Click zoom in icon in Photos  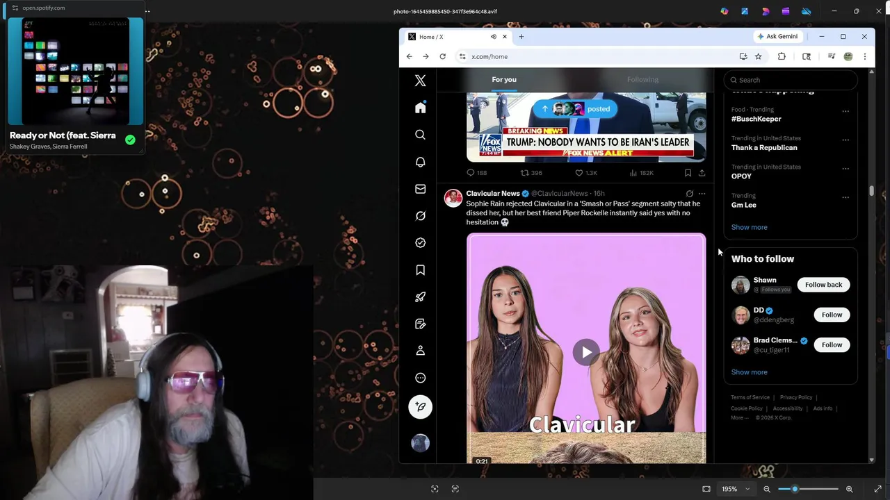849,489
